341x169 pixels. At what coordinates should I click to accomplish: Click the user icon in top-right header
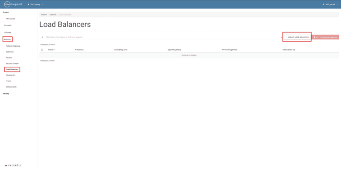[x=324, y=4]
